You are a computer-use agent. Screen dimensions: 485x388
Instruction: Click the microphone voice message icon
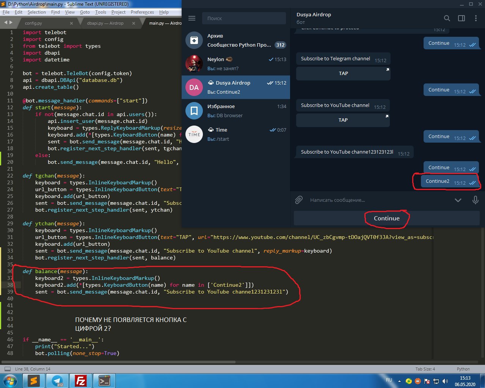[x=475, y=200]
